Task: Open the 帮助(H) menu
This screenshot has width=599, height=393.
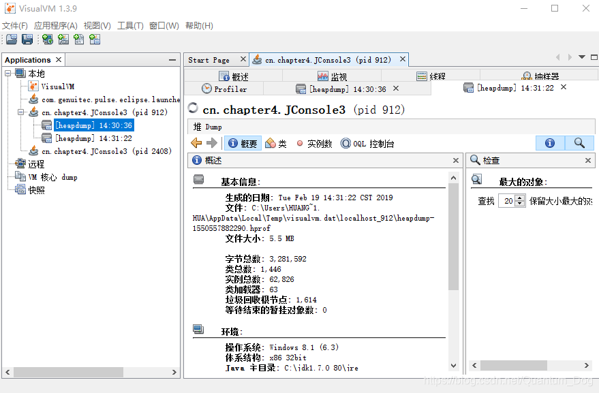Action: pos(199,26)
